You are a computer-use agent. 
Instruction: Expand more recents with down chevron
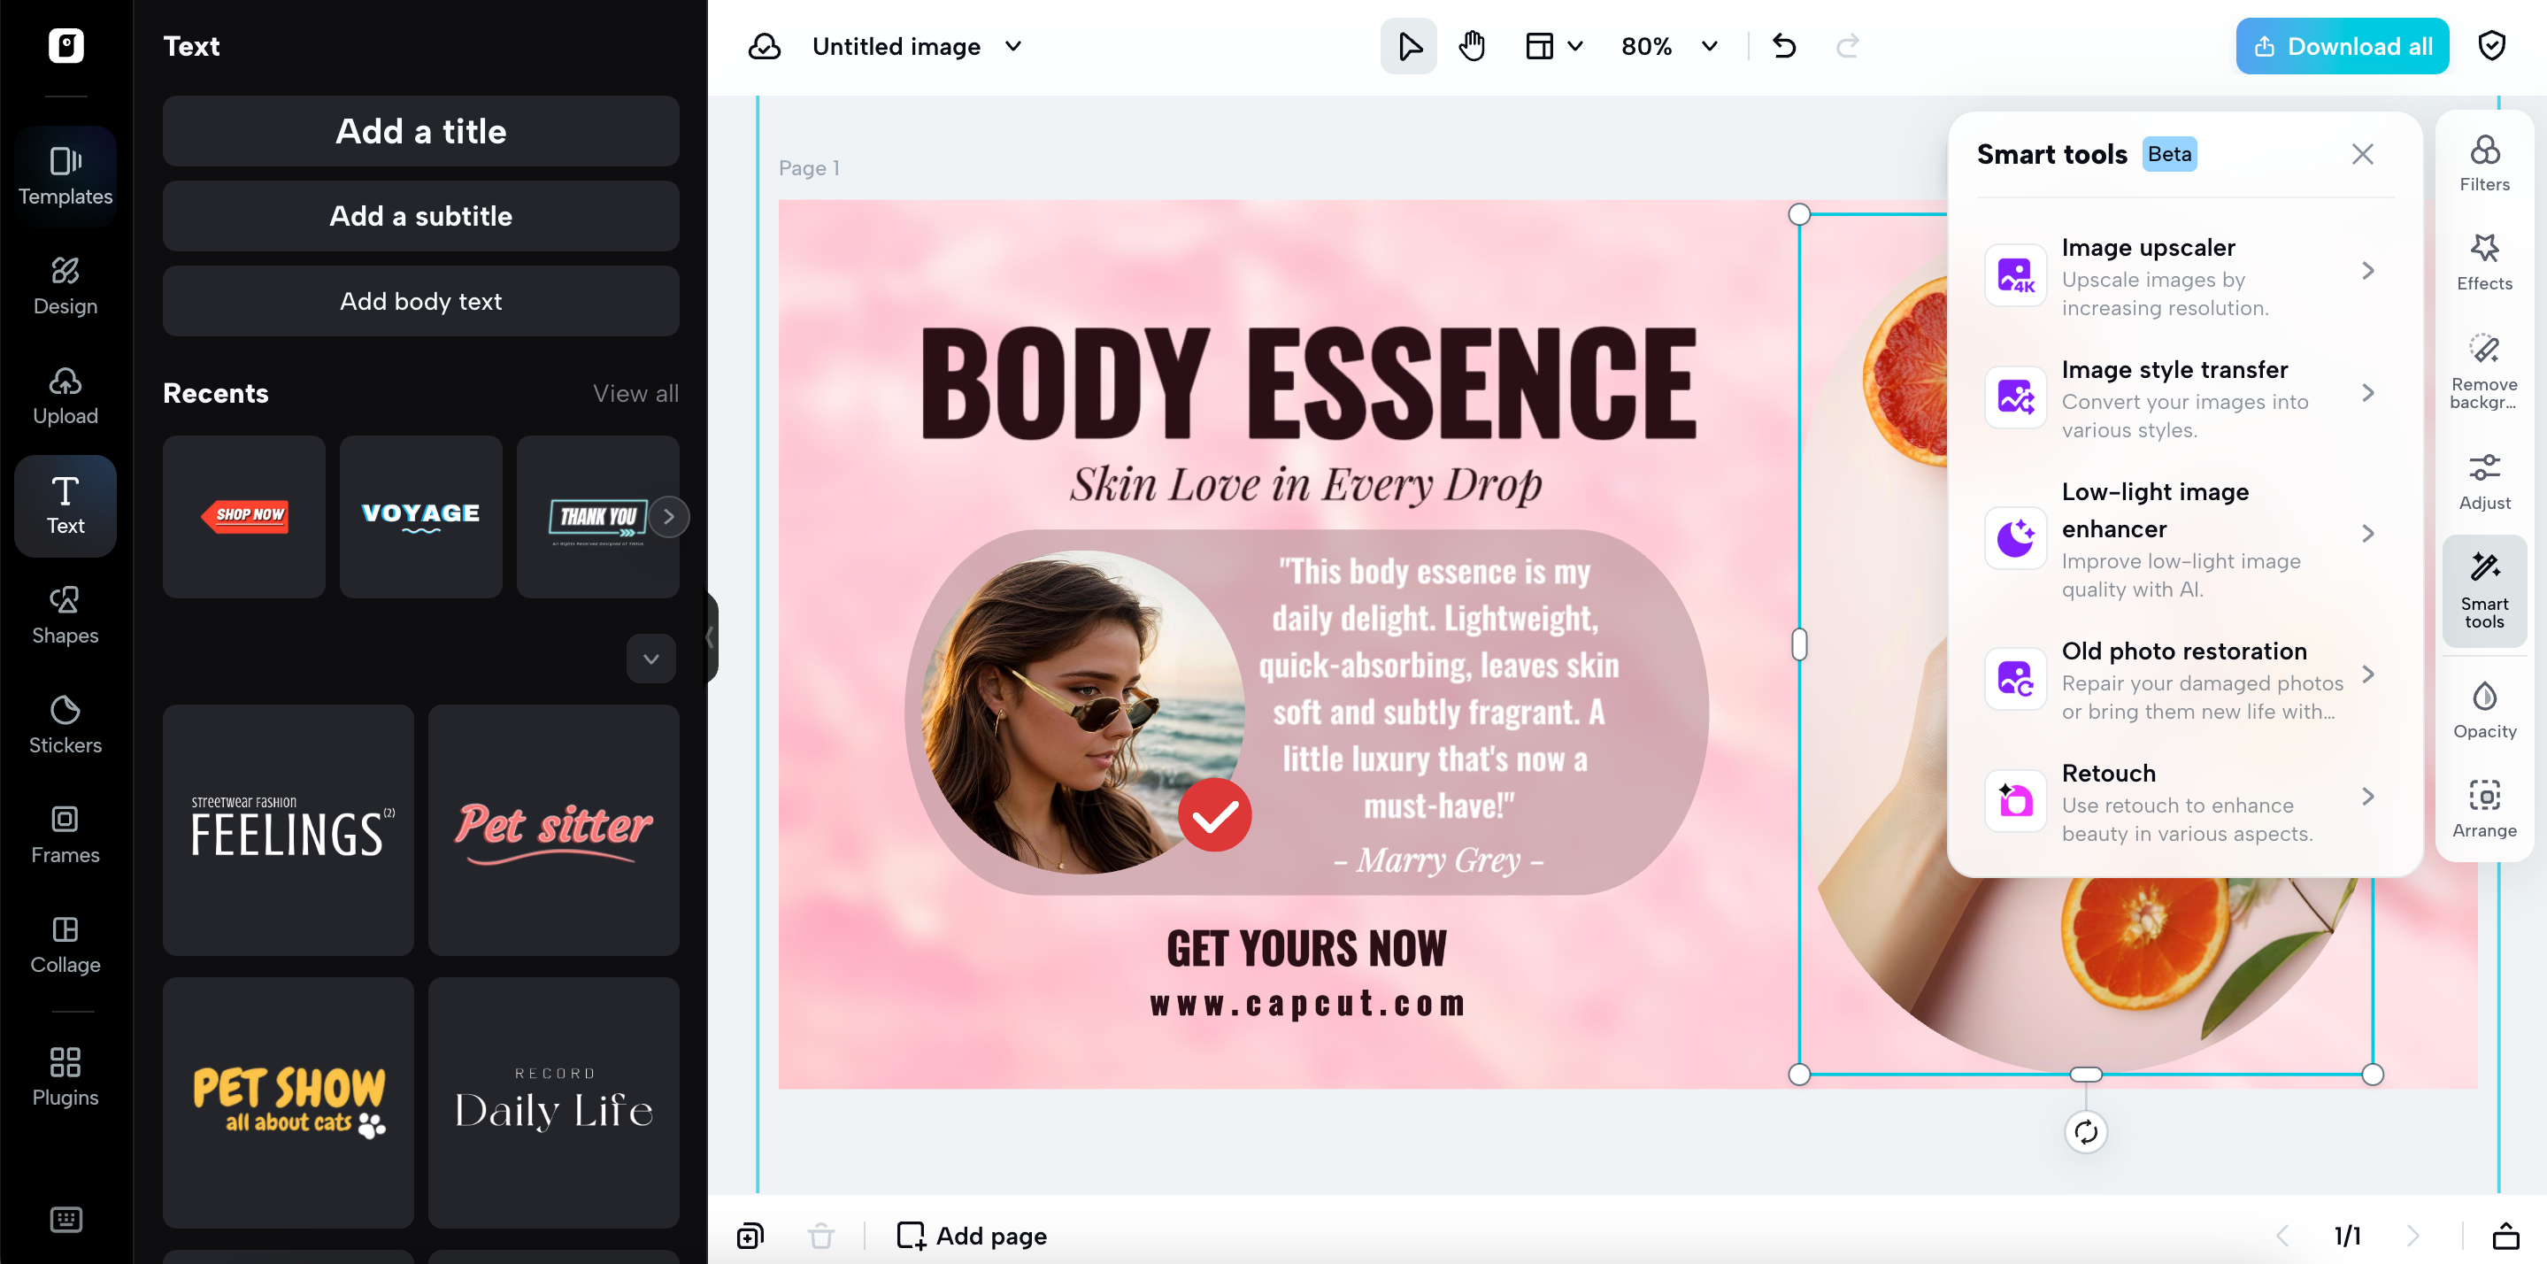coord(650,659)
